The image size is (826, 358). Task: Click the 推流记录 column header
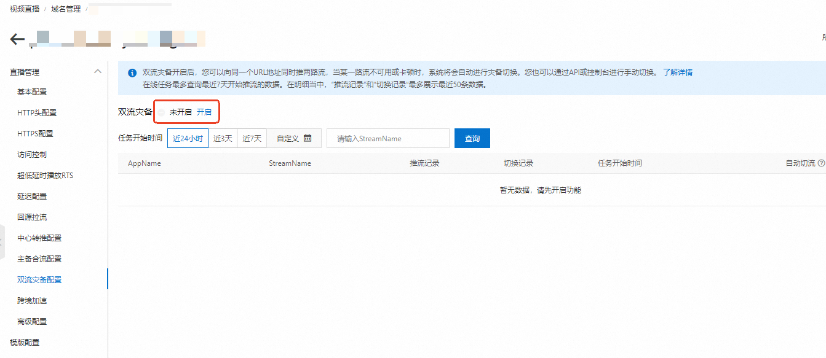(425, 163)
